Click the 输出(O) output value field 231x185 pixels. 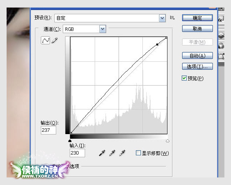[49, 130]
